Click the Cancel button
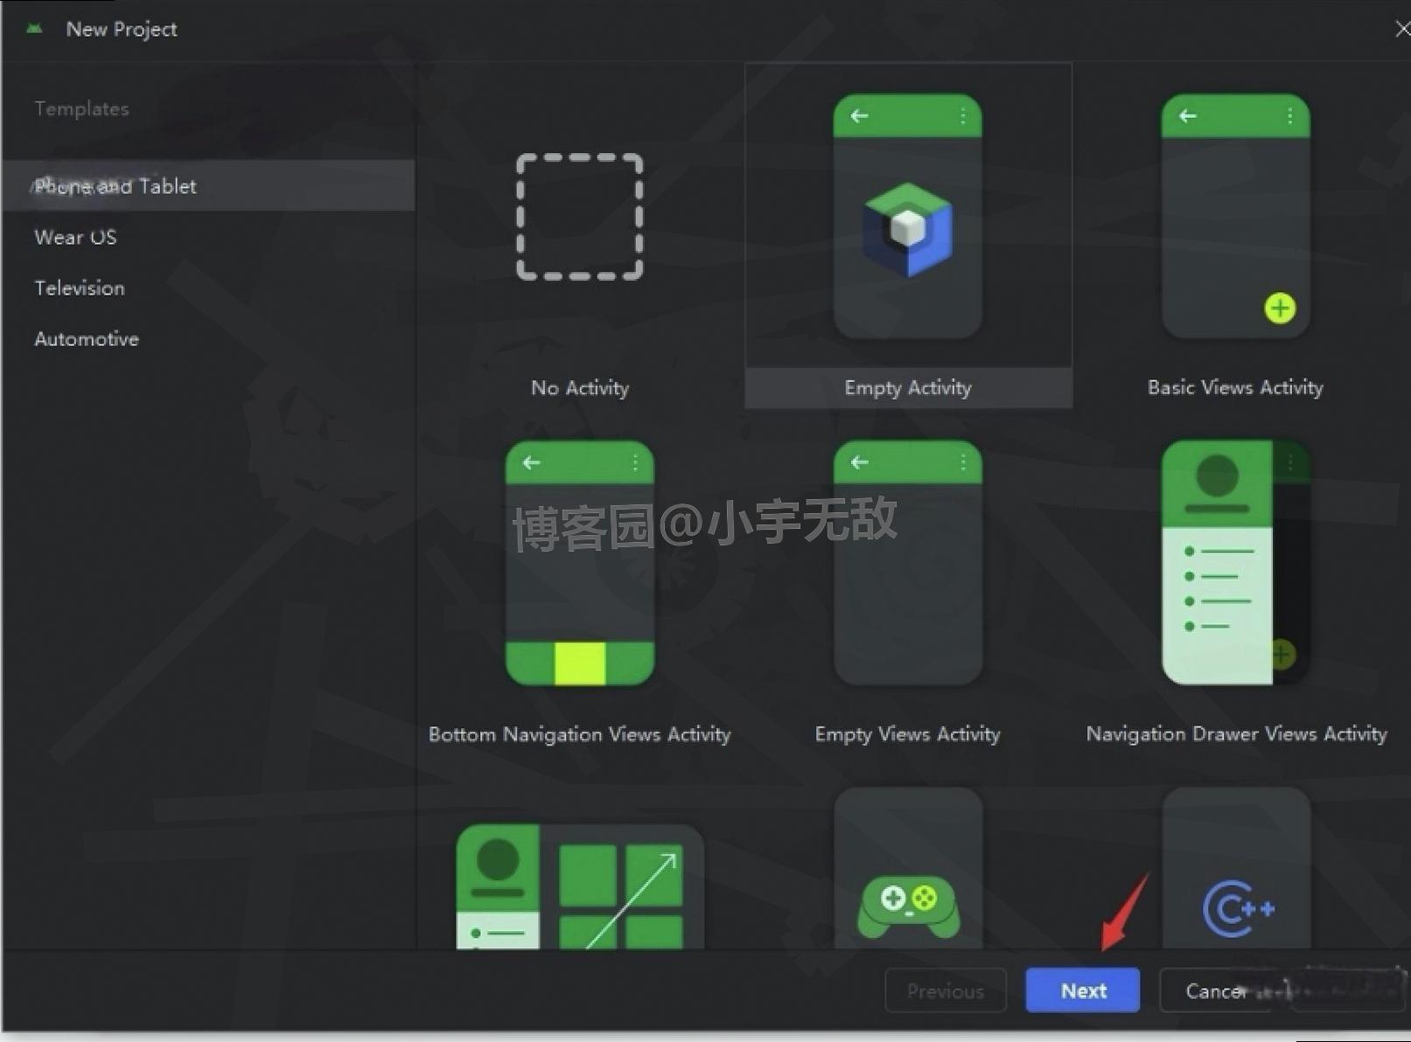The image size is (1411, 1042). [1218, 990]
